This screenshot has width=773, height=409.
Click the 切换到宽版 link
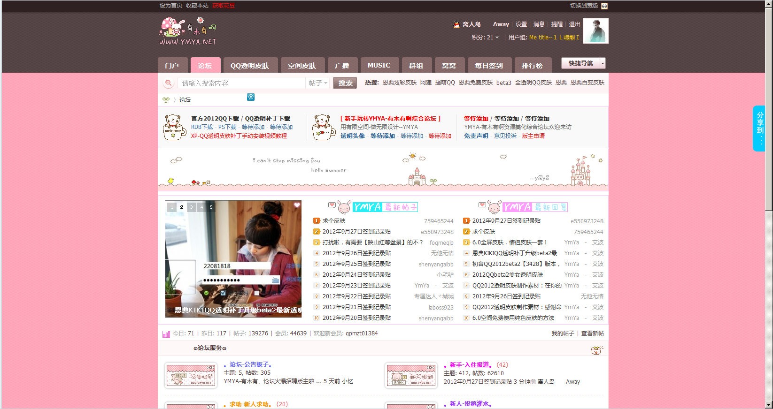[x=584, y=6]
